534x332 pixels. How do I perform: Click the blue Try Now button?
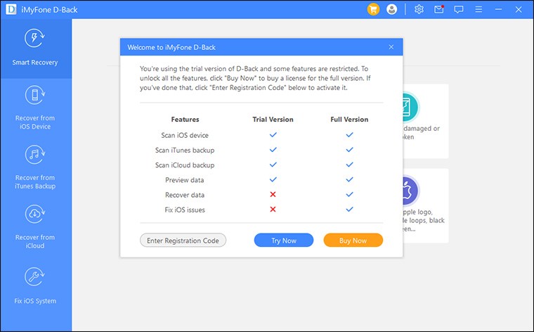[x=284, y=241]
